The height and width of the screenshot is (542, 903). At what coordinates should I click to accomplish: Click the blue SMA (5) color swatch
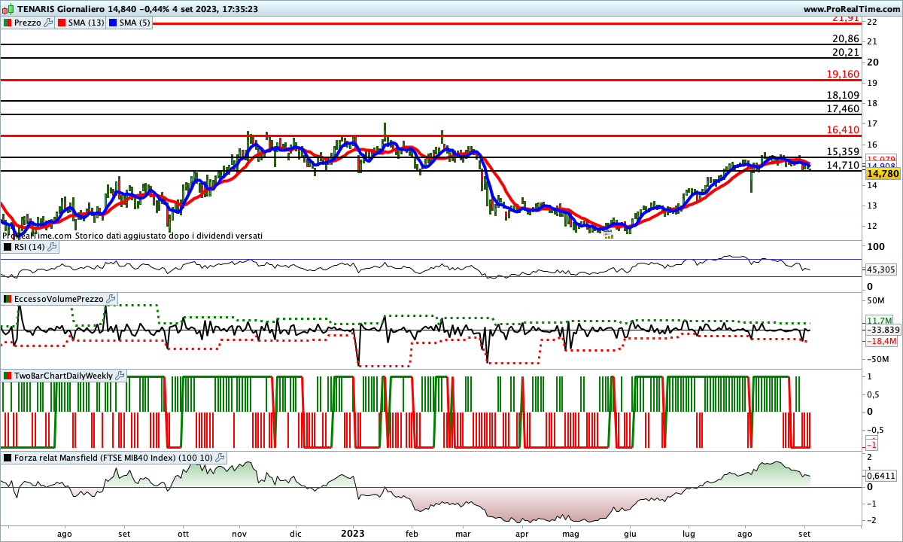(114, 23)
